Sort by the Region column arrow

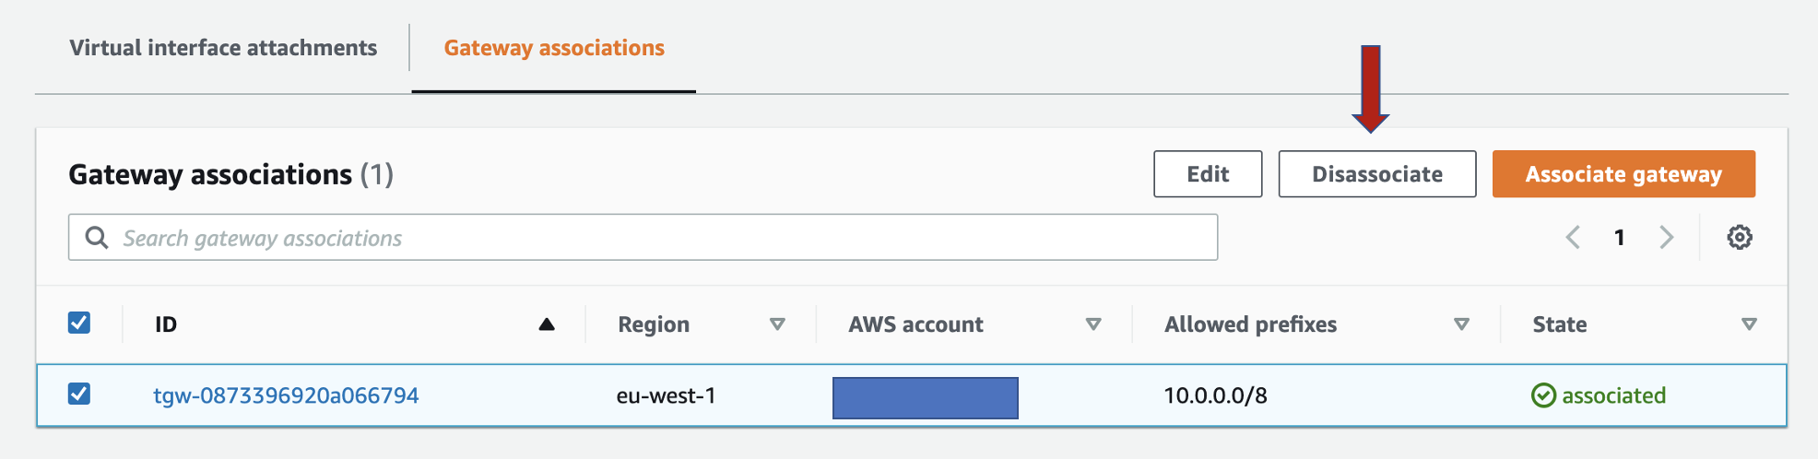pyautogui.click(x=777, y=324)
